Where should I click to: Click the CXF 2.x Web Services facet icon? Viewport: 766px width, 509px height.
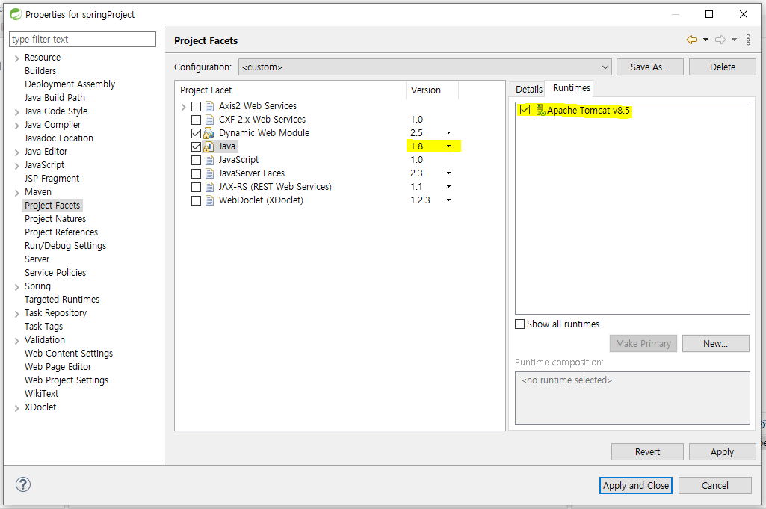coord(209,120)
